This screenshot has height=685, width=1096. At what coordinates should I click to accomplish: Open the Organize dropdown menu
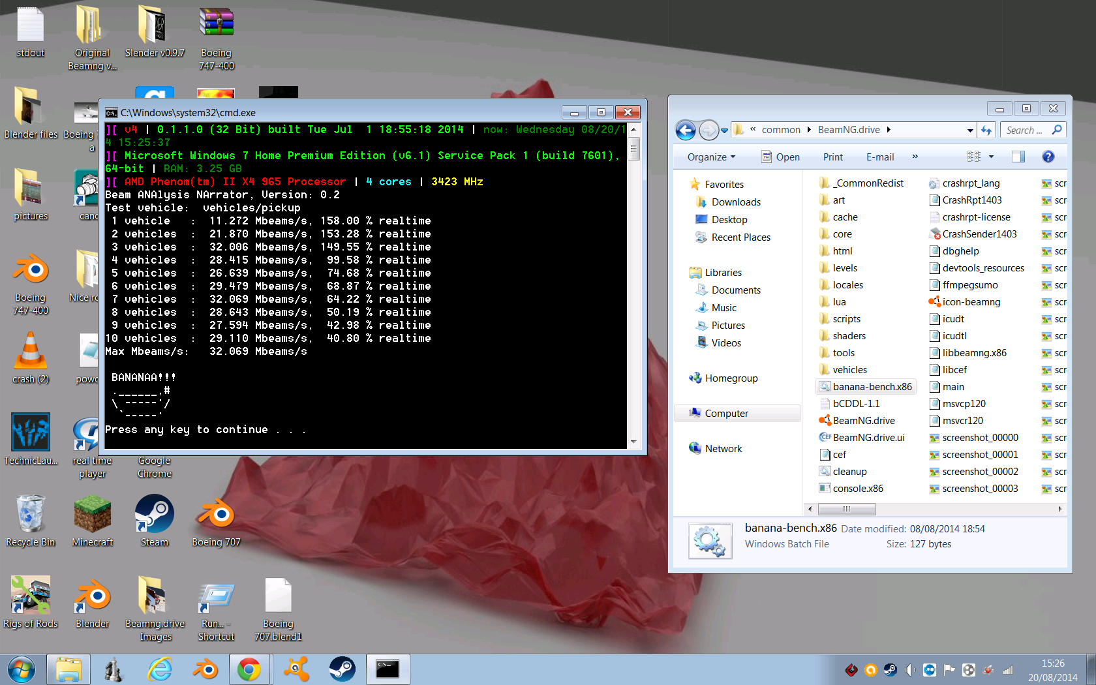(x=711, y=157)
